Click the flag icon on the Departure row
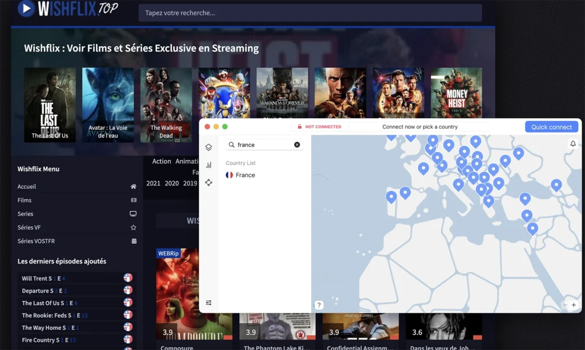585x350 pixels. (128, 290)
